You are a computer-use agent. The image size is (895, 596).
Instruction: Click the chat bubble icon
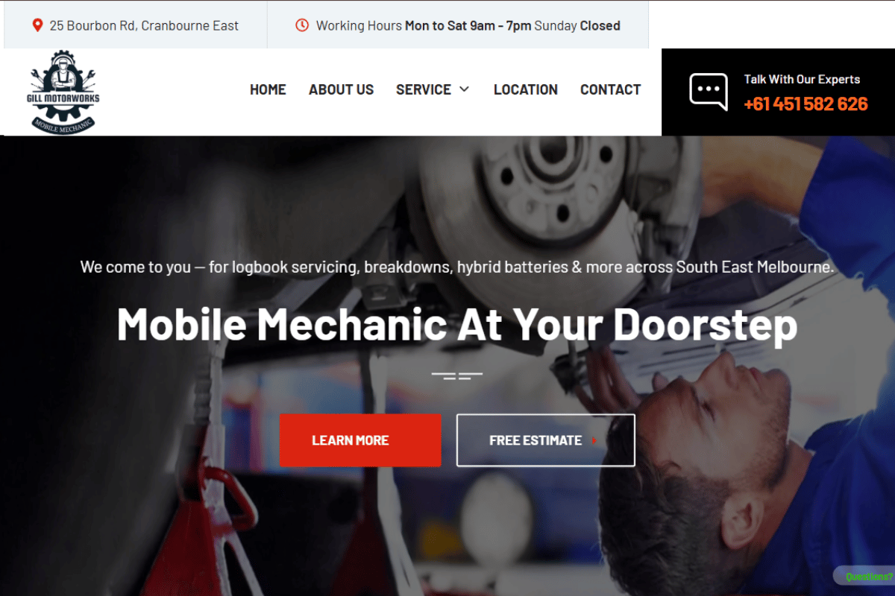click(x=709, y=92)
